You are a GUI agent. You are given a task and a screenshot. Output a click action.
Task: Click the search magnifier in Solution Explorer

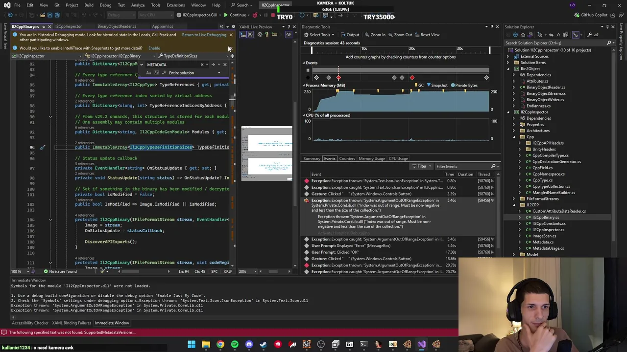click(609, 43)
